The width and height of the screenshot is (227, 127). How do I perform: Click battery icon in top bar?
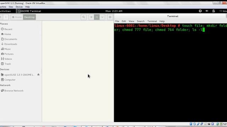tap(214, 11)
